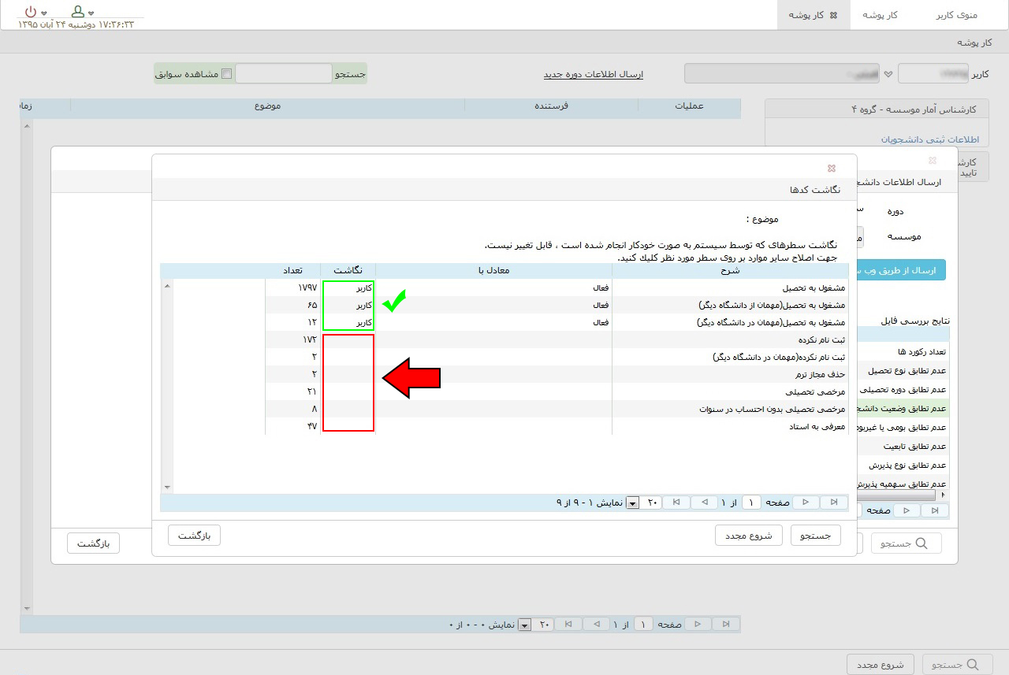Close the نگاشت کدها dialog with the X icon
The width and height of the screenshot is (1009, 675).
831,168
